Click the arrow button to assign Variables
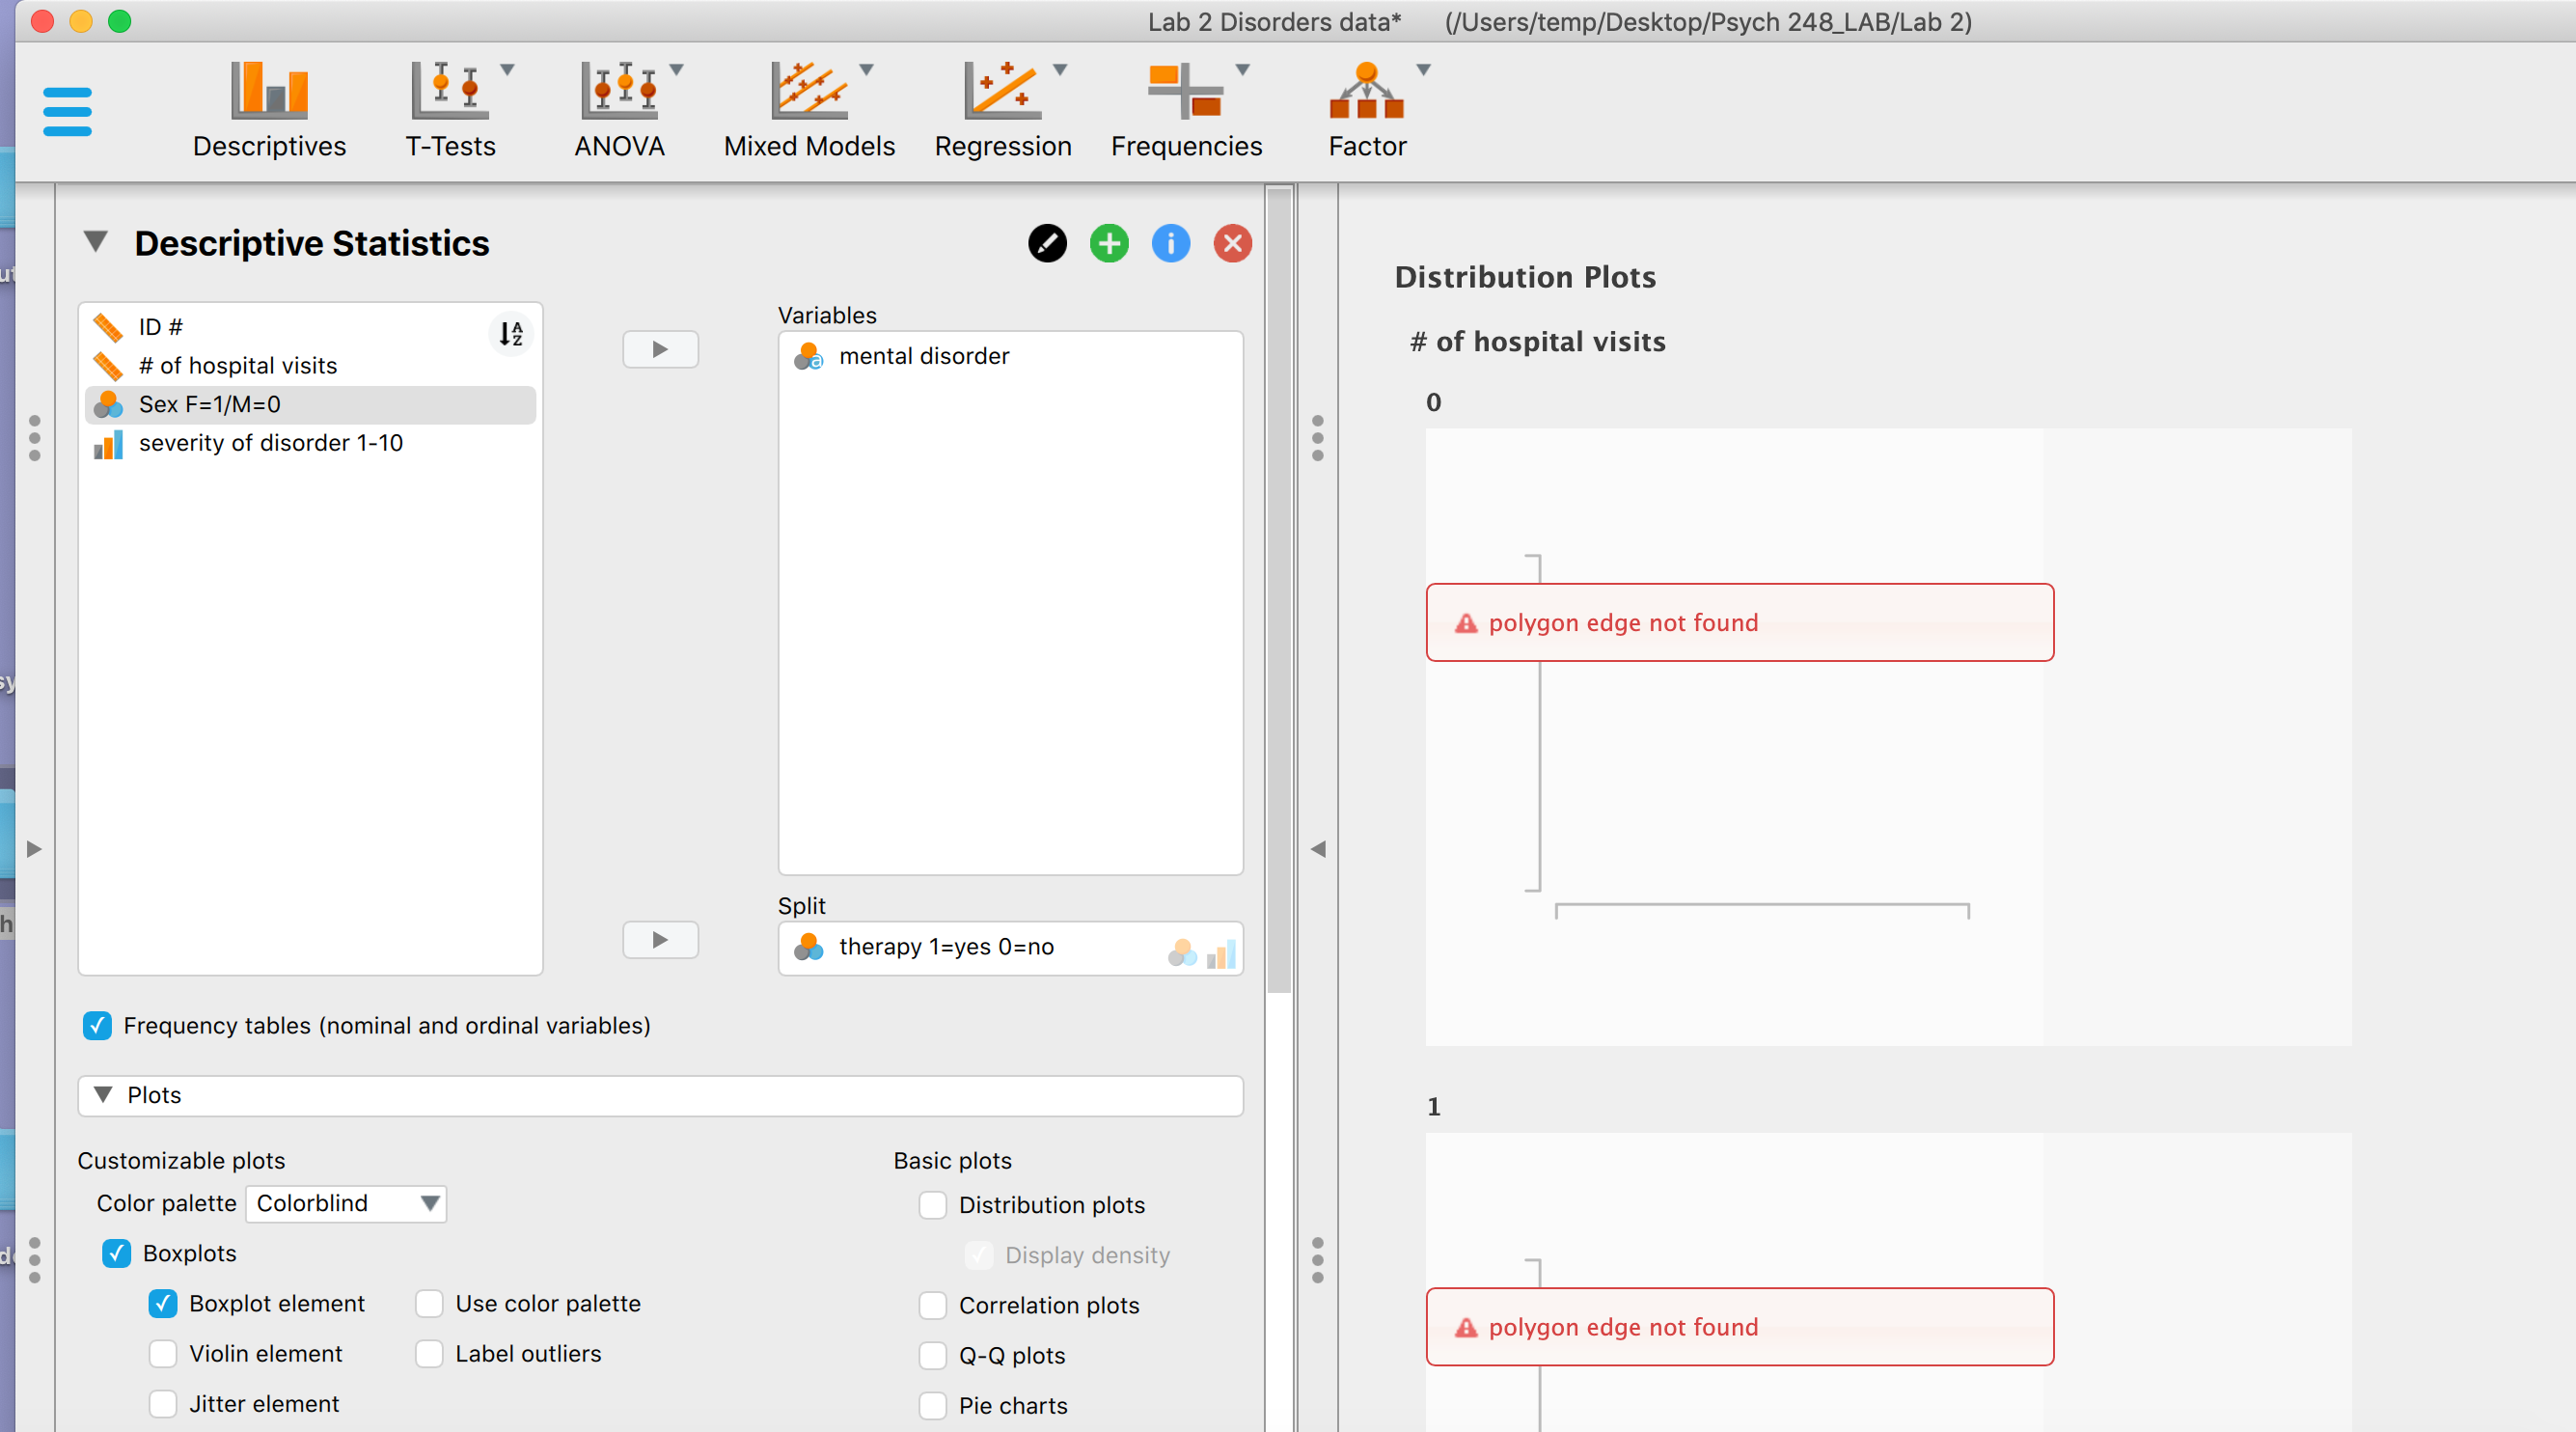This screenshot has width=2576, height=1432. 660,349
